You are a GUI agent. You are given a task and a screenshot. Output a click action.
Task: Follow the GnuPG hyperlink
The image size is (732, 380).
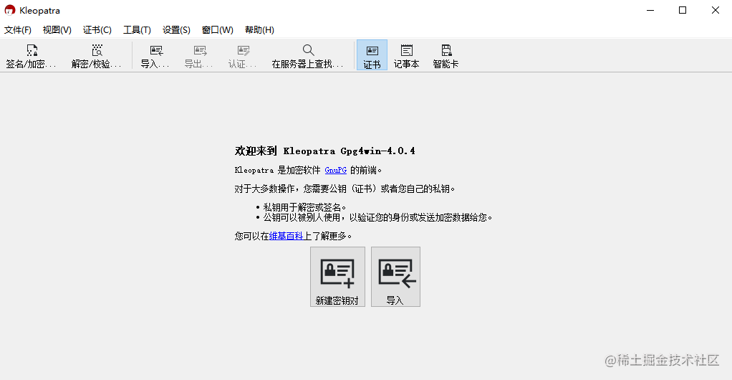click(x=336, y=170)
